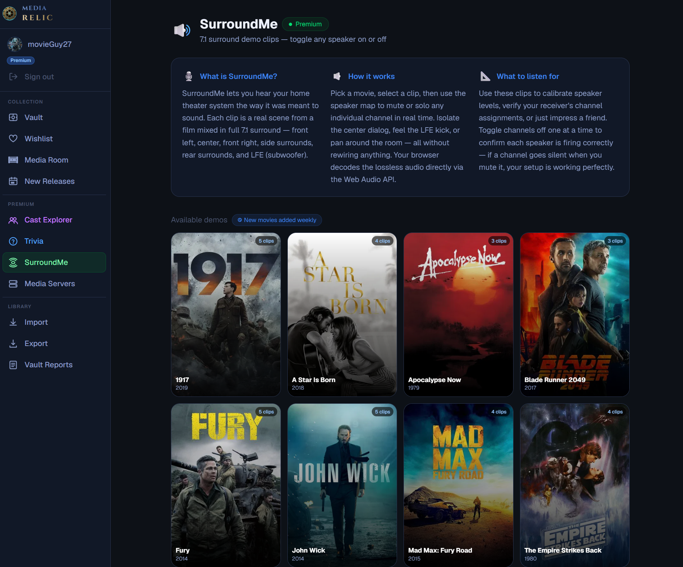Click the Vault safe icon
The height and width of the screenshot is (567, 683).
(x=13, y=118)
